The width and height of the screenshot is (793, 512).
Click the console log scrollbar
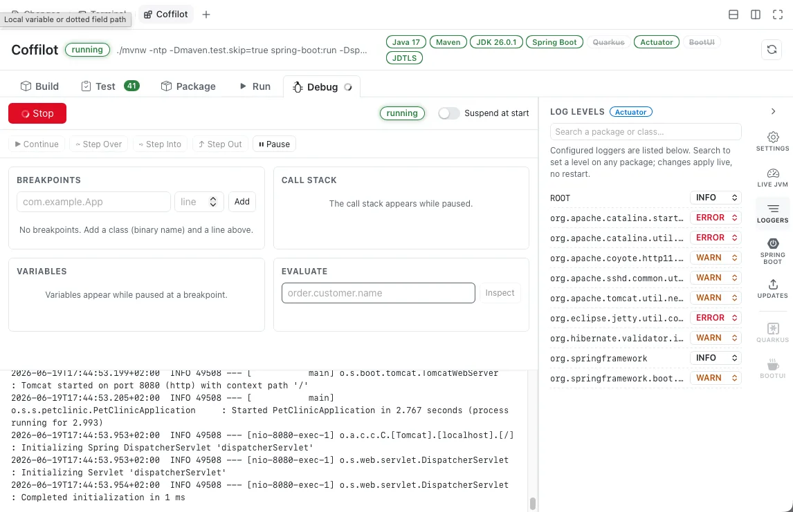pyautogui.click(x=533, y=503)
